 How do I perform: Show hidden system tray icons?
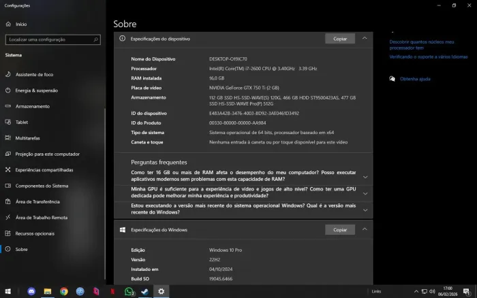tap(416, 292)
